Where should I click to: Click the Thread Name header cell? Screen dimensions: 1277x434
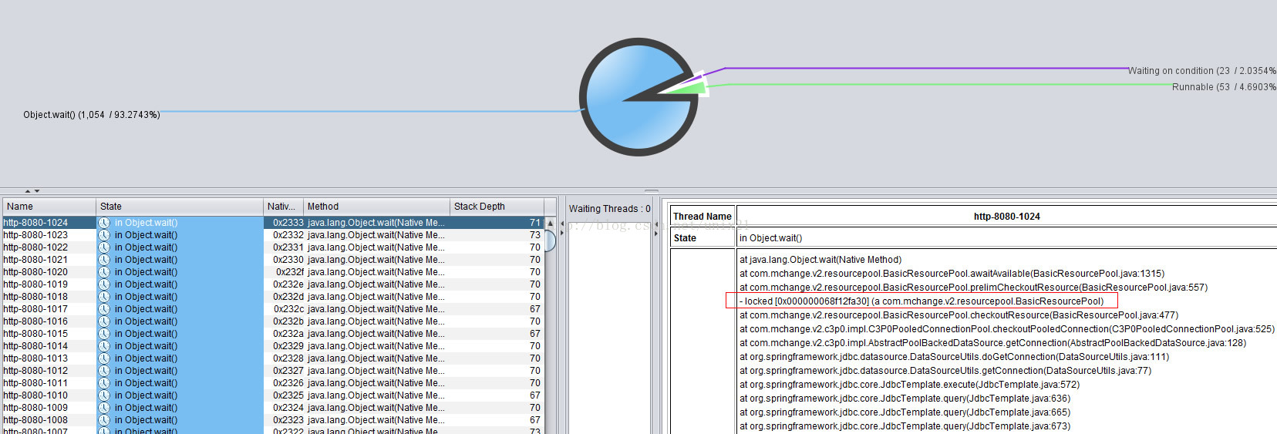tap(703, 217)
